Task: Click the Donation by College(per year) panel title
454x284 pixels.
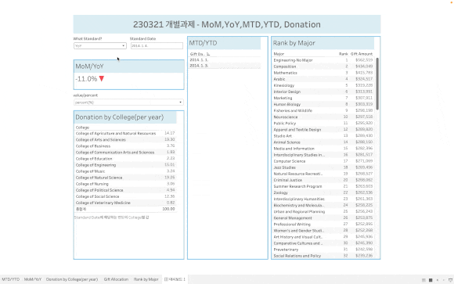Action: [x=120, y=117]
